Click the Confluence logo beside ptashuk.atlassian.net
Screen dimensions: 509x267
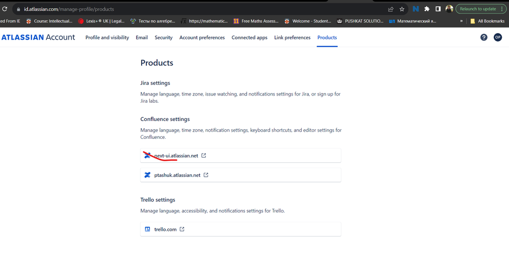(147, 175)
